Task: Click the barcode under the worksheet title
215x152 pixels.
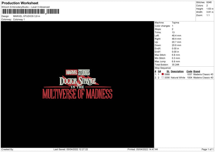Action: (30, 11)
